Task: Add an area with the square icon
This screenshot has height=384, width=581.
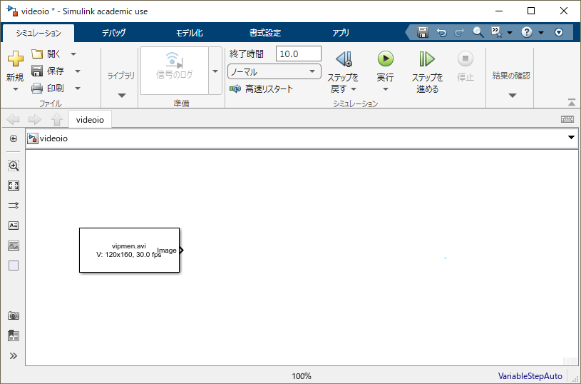Action: [x=14, y=266]
